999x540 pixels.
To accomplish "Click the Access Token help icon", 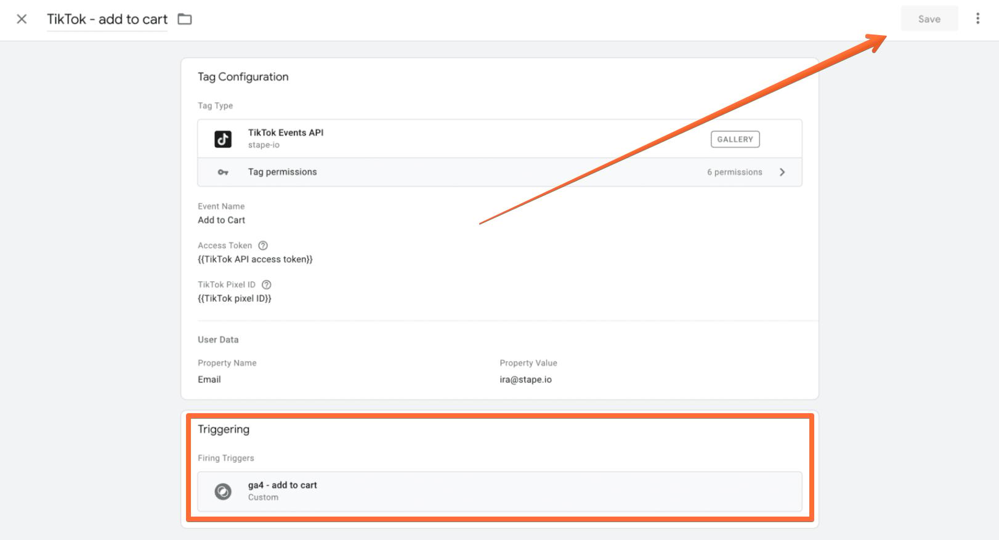I will coord(263,245).
